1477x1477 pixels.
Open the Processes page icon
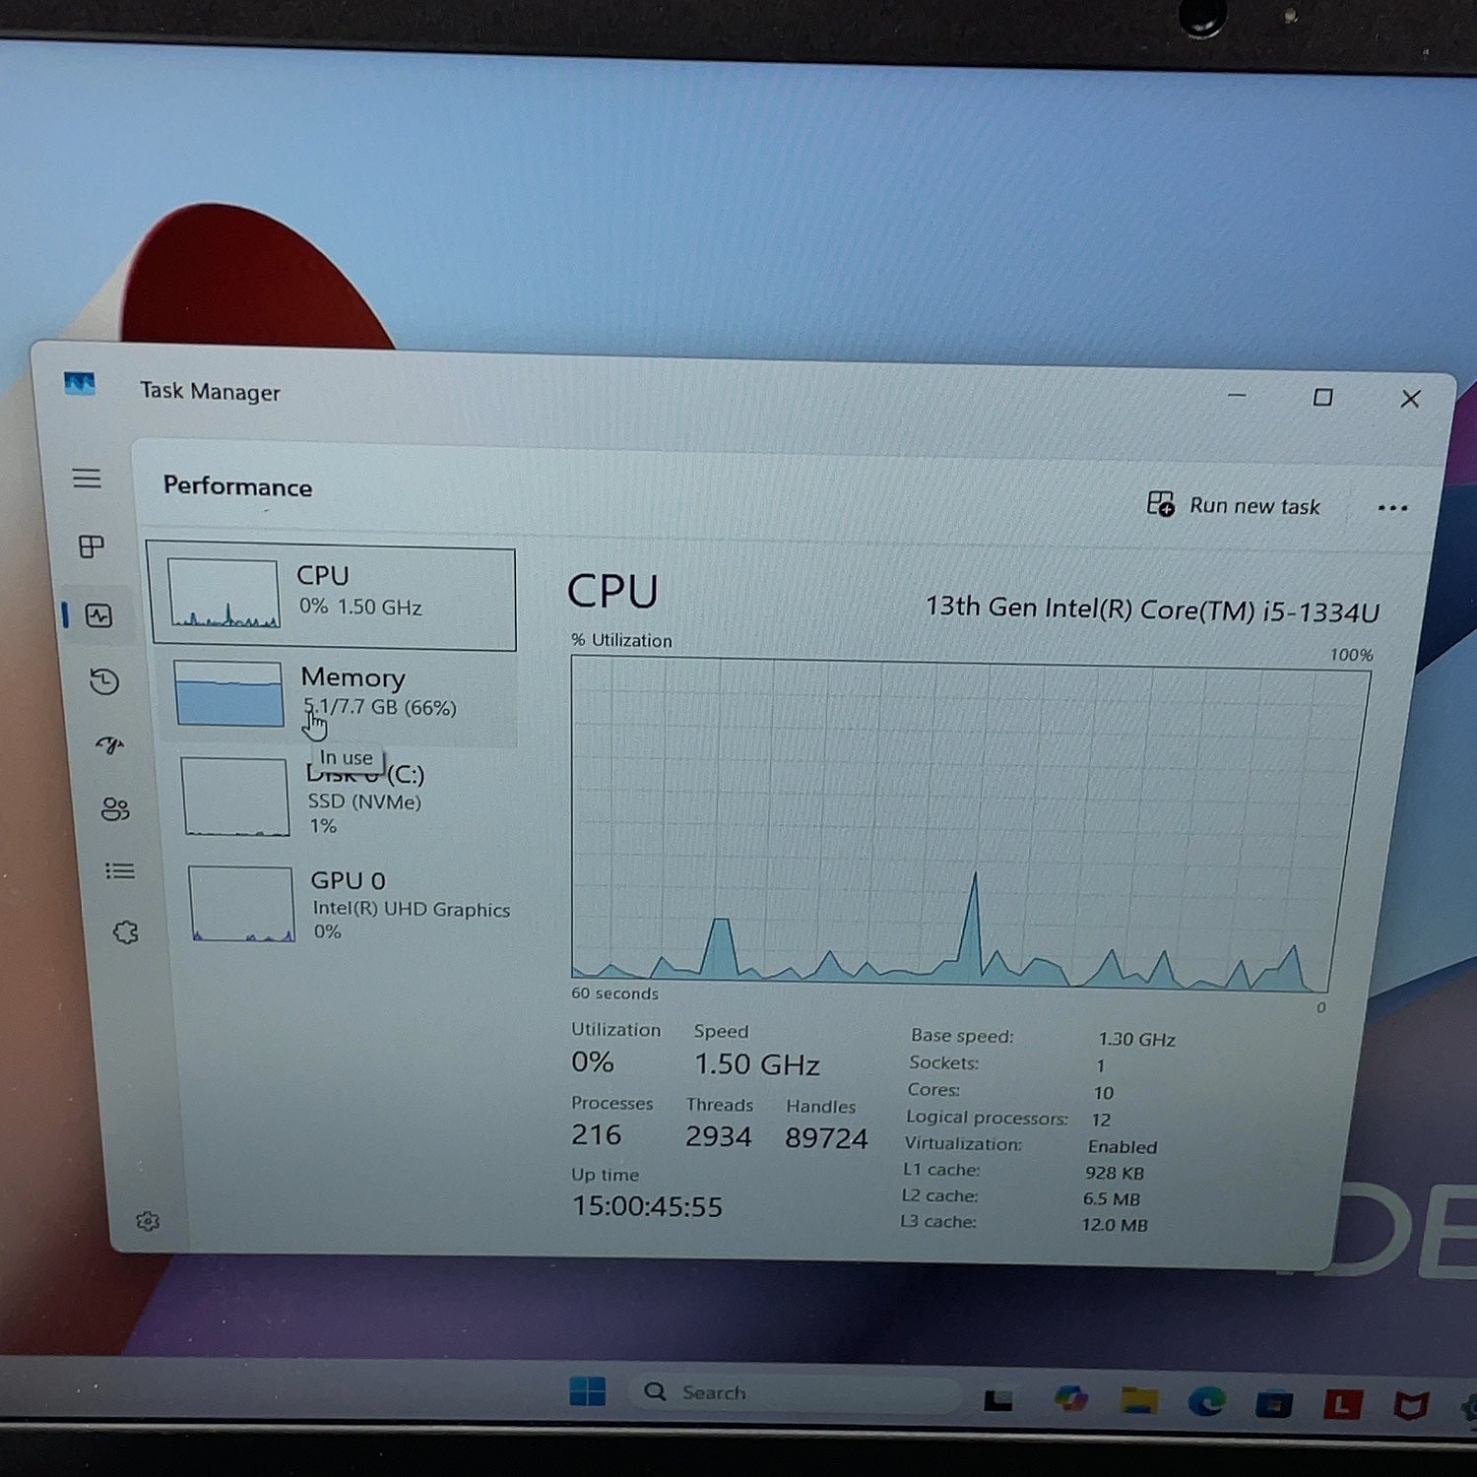92,546
